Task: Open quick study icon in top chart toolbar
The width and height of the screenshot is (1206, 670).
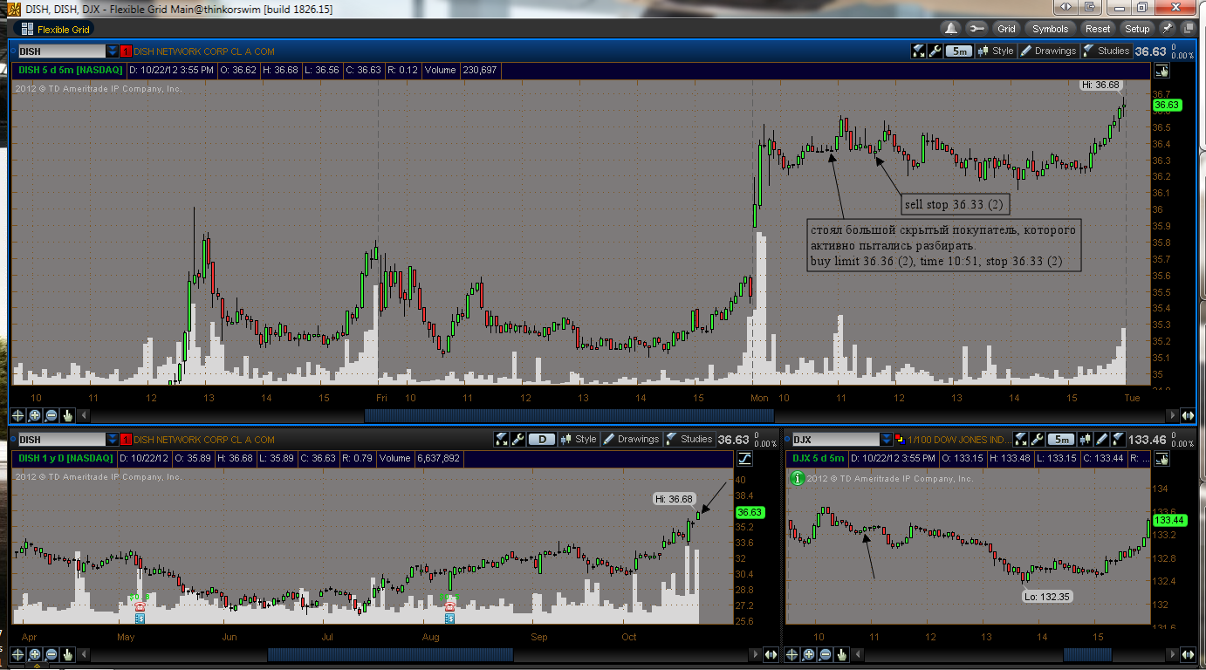Action: point(919,51)
